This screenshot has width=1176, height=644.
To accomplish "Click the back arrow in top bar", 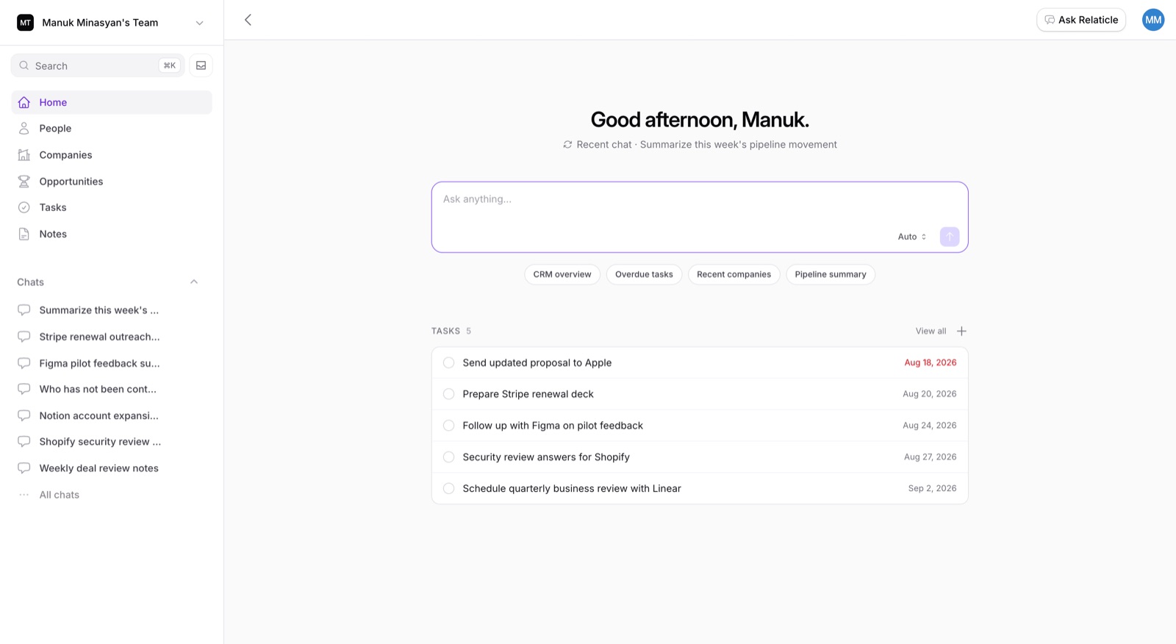I will click(248, 20).
